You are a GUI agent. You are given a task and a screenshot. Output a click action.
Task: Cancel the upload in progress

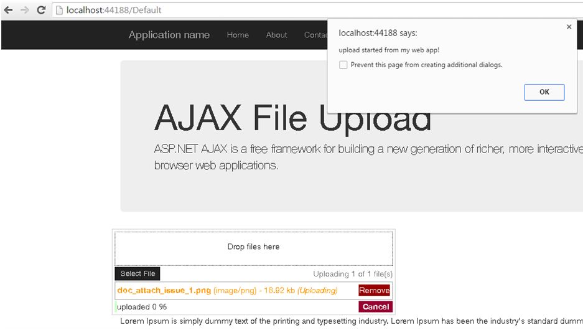pos(376,307)
